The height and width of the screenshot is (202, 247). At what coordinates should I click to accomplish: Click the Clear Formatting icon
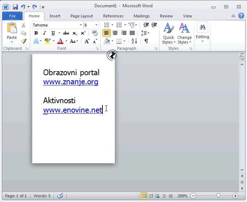[95, 33]
